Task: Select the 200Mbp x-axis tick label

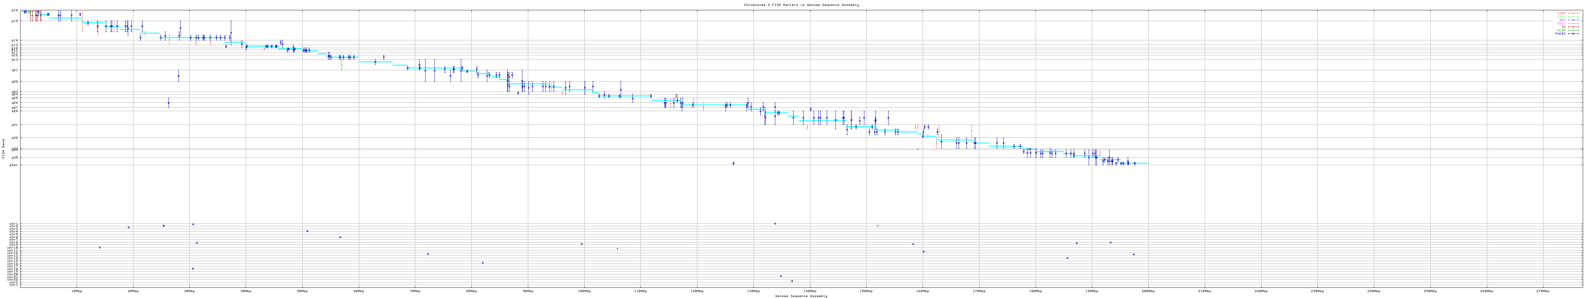Action: point(1148,291)
